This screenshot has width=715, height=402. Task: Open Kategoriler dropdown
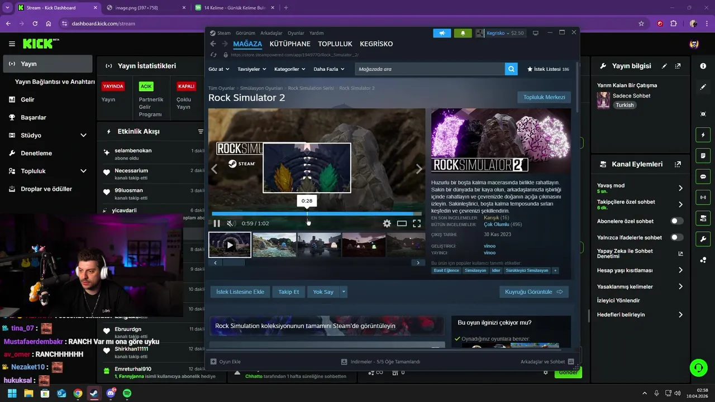pos(290,69)
